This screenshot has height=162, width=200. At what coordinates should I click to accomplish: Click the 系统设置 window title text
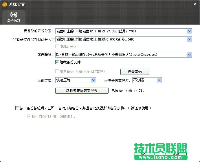coord(17,5)
